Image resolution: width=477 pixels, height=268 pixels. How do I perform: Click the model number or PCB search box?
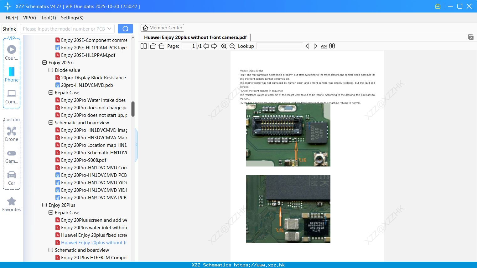[x=64, y=29]
